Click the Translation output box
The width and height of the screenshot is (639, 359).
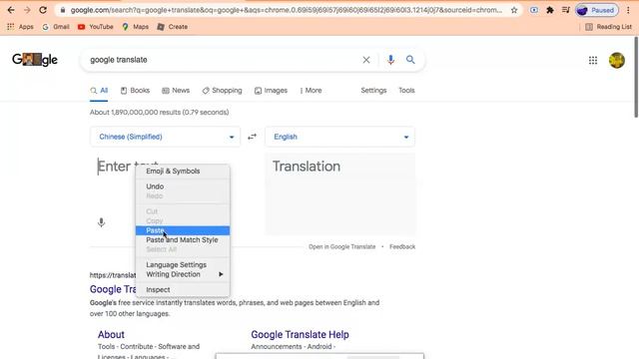[x=340, y=193]
